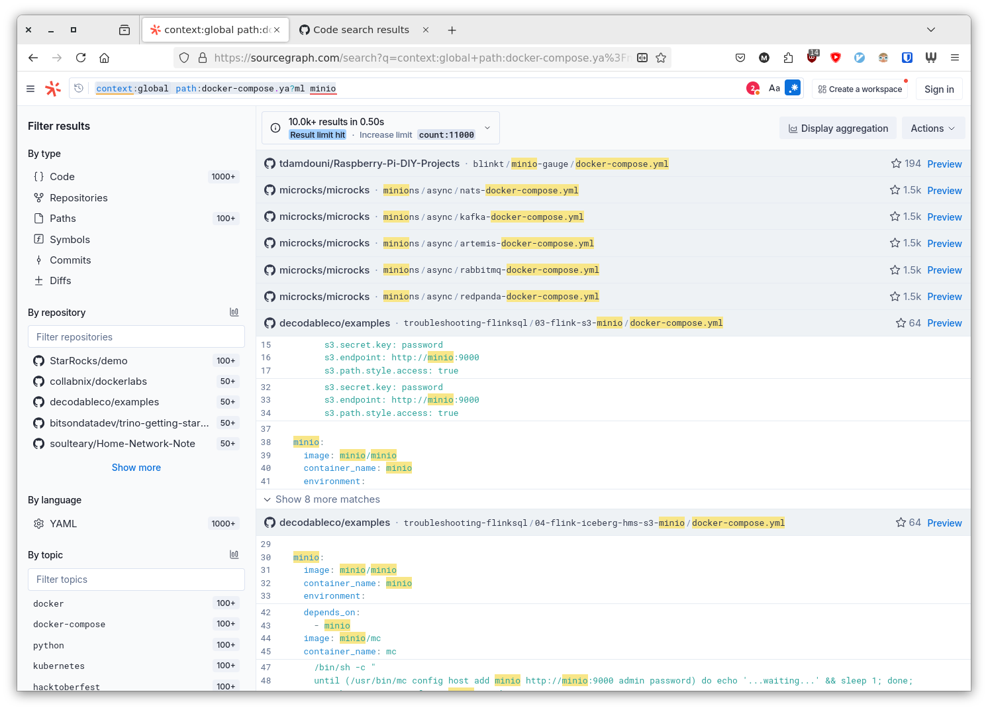Viewport: 988px width, 710px height.
Task: Preview the artemis-docker-compose.yml result
Action: (x=944, y=244)
